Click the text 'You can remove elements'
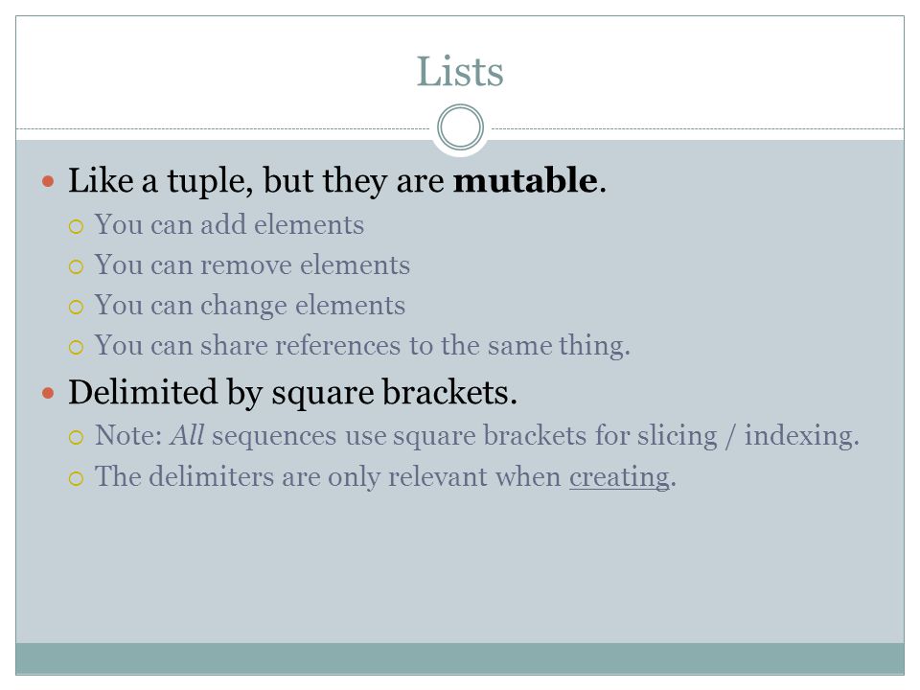 click(252, 265)
